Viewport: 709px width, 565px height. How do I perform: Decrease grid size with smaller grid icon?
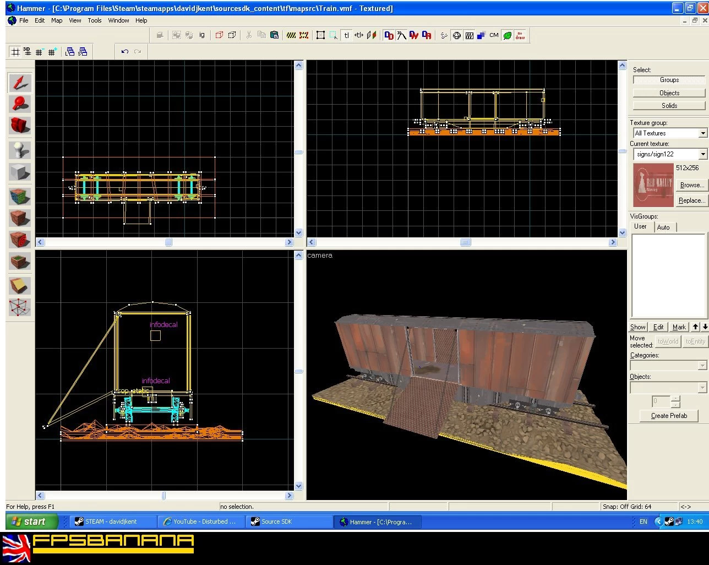[39, 52]
